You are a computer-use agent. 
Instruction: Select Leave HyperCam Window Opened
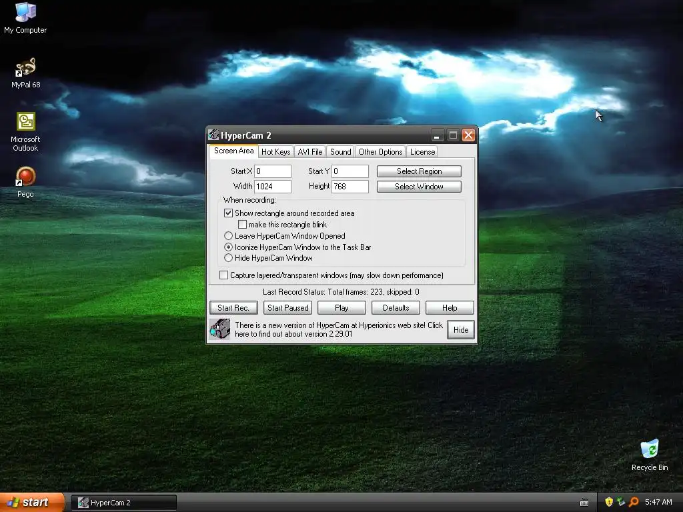[x=228, y=235]
